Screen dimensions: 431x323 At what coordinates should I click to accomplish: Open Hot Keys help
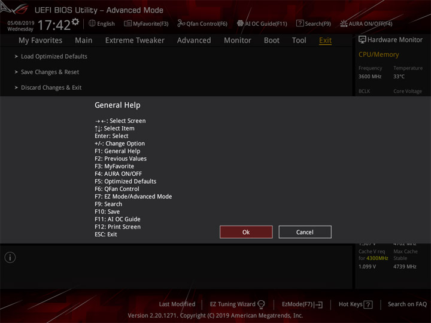(350, 304)
